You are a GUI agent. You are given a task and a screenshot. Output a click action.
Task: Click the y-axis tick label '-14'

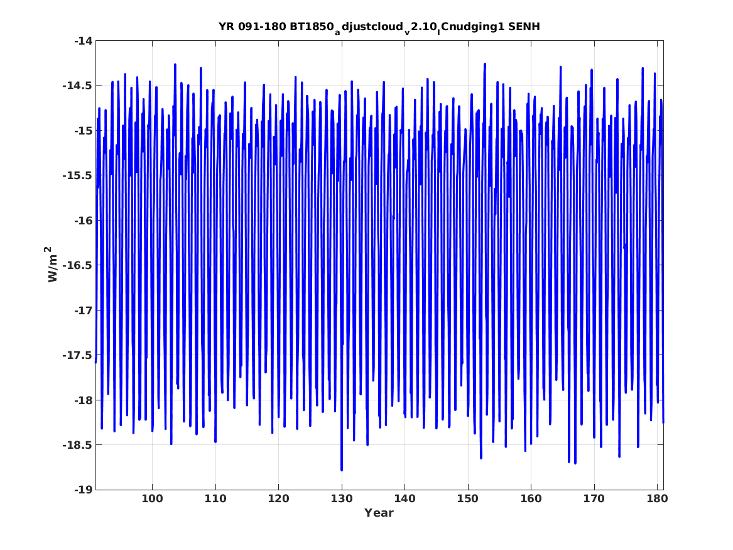(83, 41)
